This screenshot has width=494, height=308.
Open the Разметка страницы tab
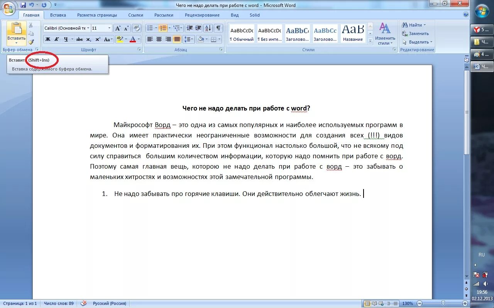coord(97,15)
